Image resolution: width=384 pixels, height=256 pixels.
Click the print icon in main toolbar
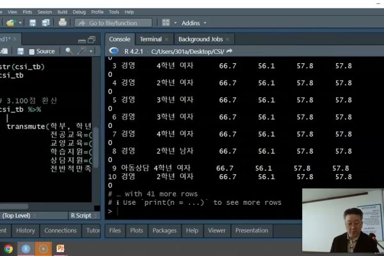point(63,22)
